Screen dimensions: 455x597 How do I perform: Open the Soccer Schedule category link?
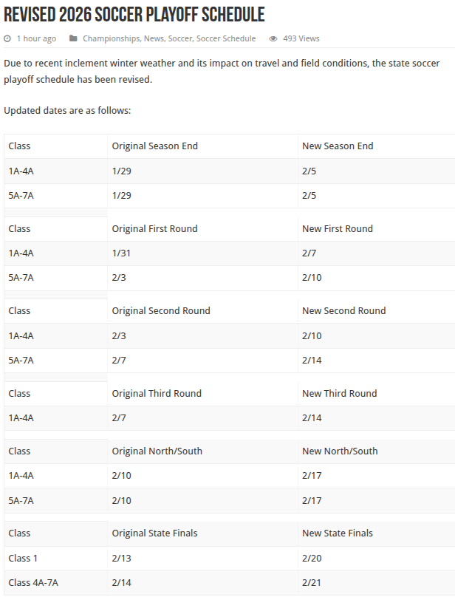coord(226,38)
